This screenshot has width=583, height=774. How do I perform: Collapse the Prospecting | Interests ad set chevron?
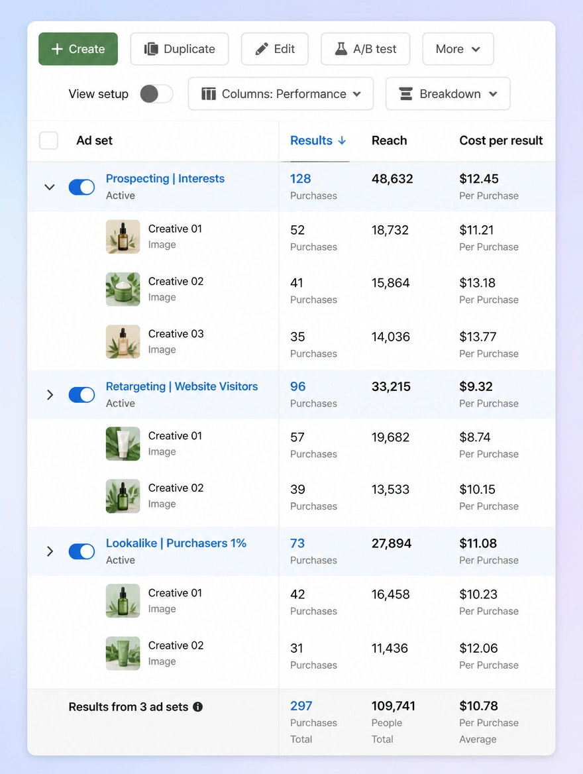[x=50, y=187]
